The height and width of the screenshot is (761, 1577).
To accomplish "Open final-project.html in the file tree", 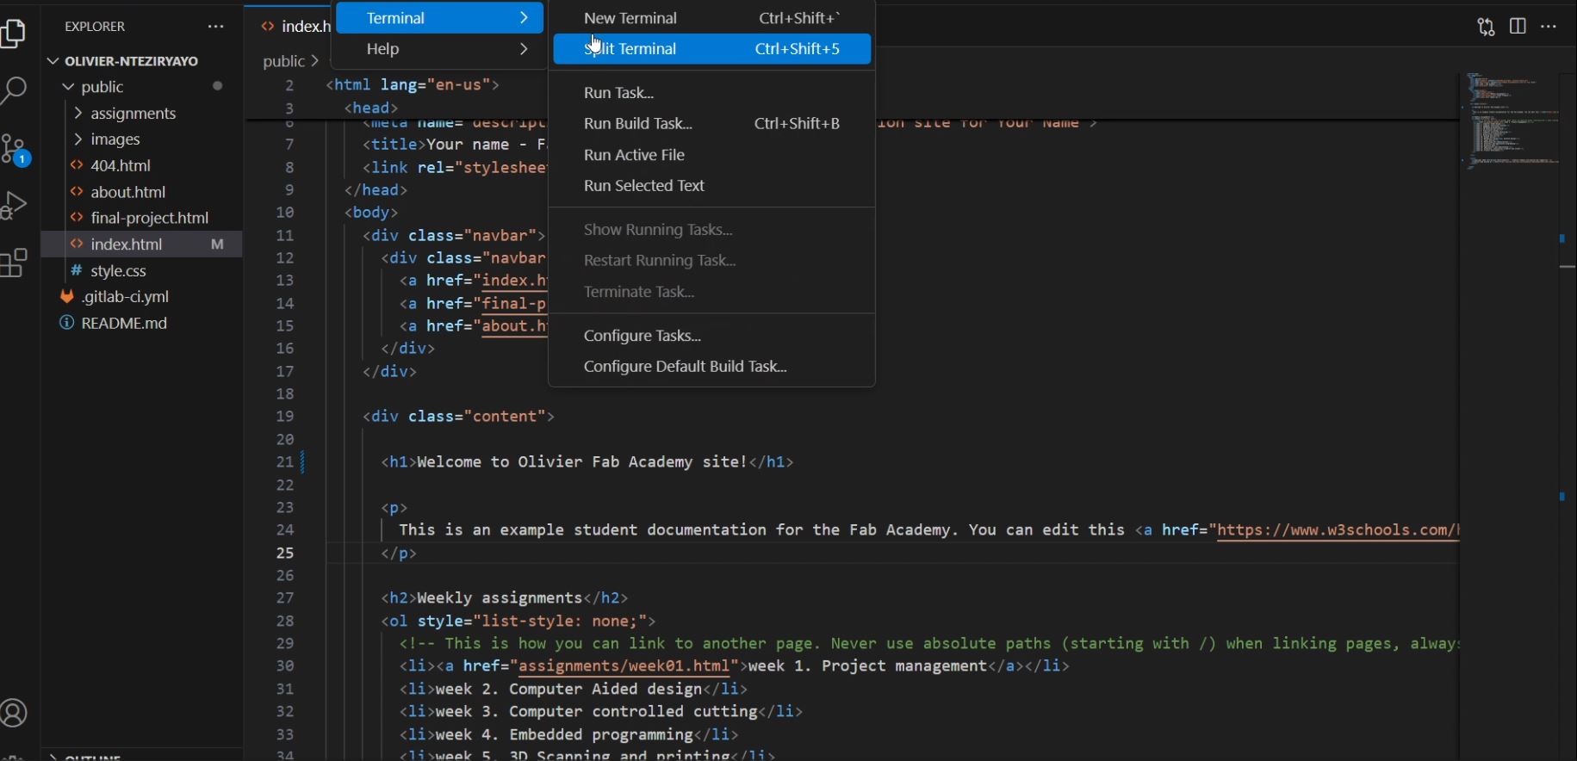I will (x=150, y=218).
